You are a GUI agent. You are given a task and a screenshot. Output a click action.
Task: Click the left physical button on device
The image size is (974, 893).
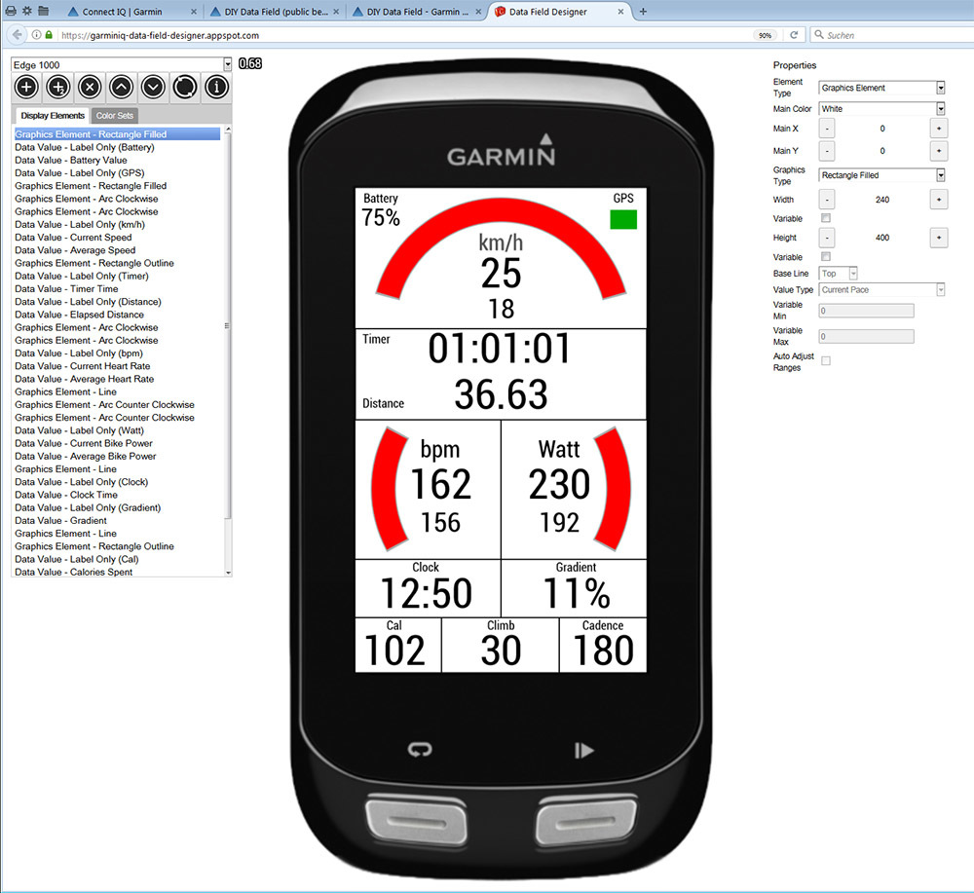[x=416, y=820]
